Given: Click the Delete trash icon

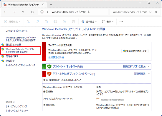Looking at the screenshot, I should tap(73, 21).
